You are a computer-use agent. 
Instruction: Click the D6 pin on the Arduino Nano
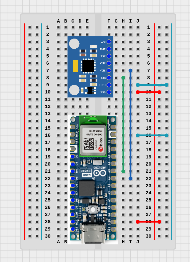(x=73, y=185)
